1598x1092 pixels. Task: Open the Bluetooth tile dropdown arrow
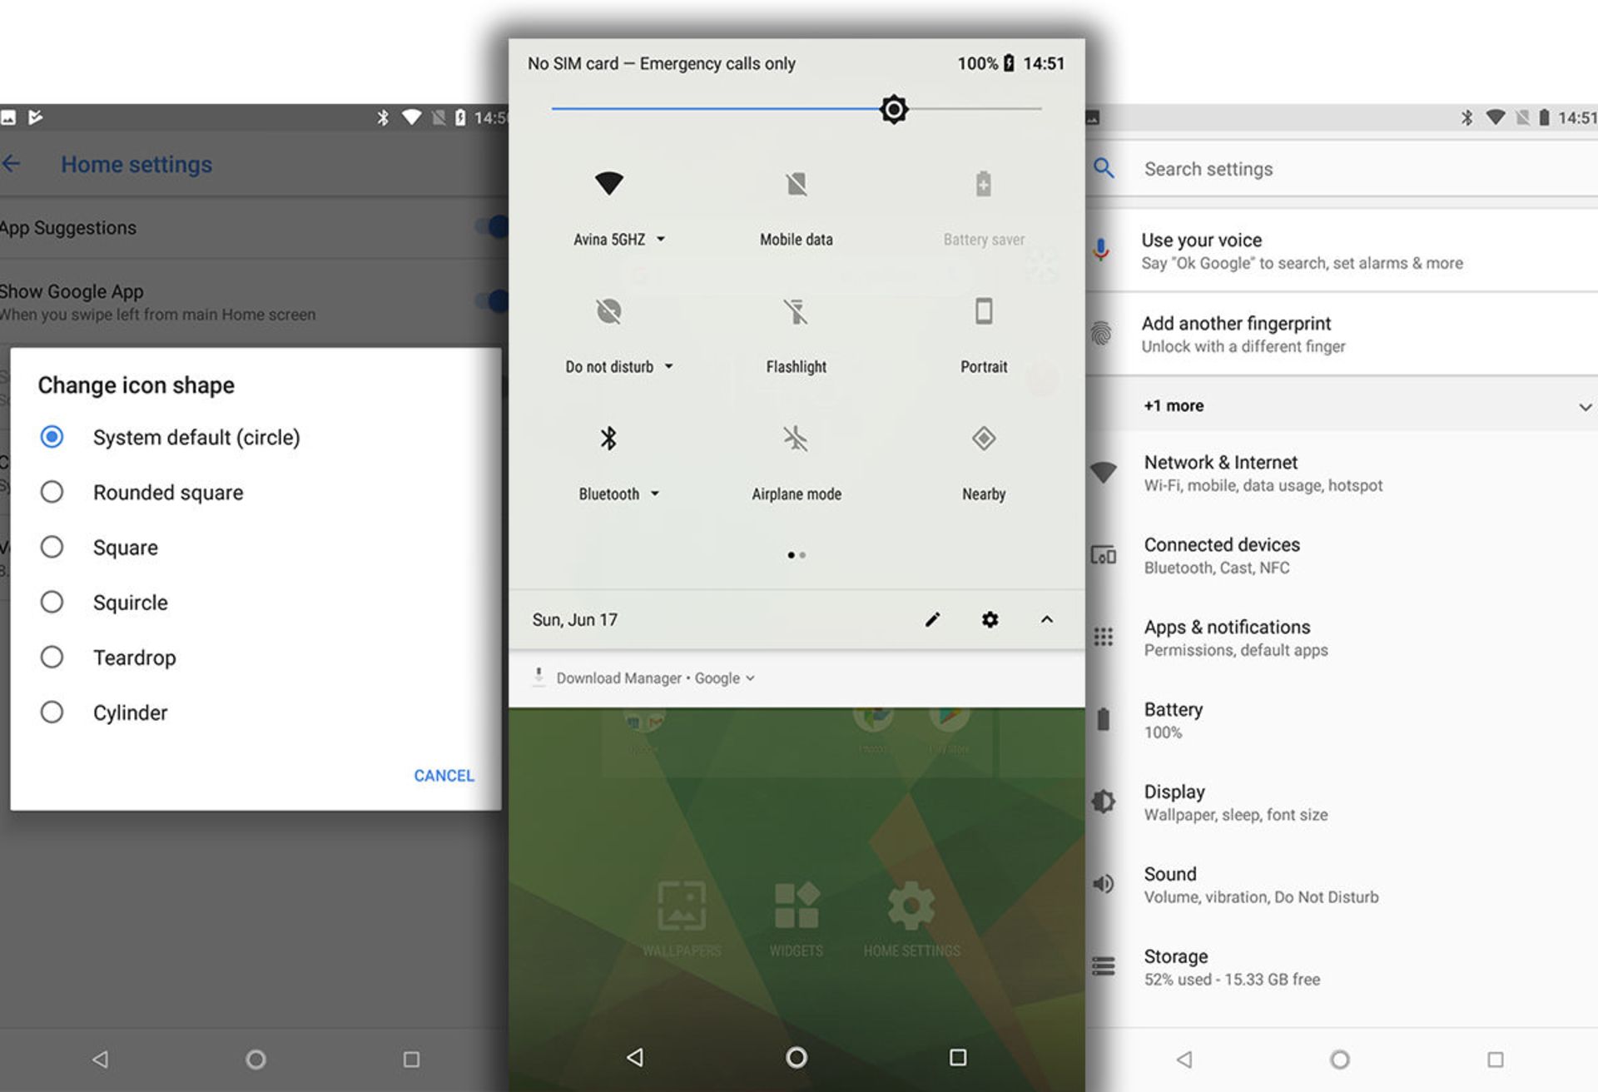point(655,494)
